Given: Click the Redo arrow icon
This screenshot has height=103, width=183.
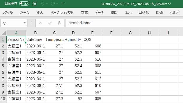Looking at the screenshot, I should click(53, 4).
